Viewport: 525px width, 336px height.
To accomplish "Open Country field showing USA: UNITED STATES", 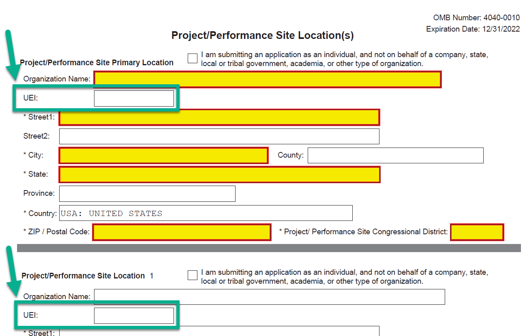I will point(206,213).
